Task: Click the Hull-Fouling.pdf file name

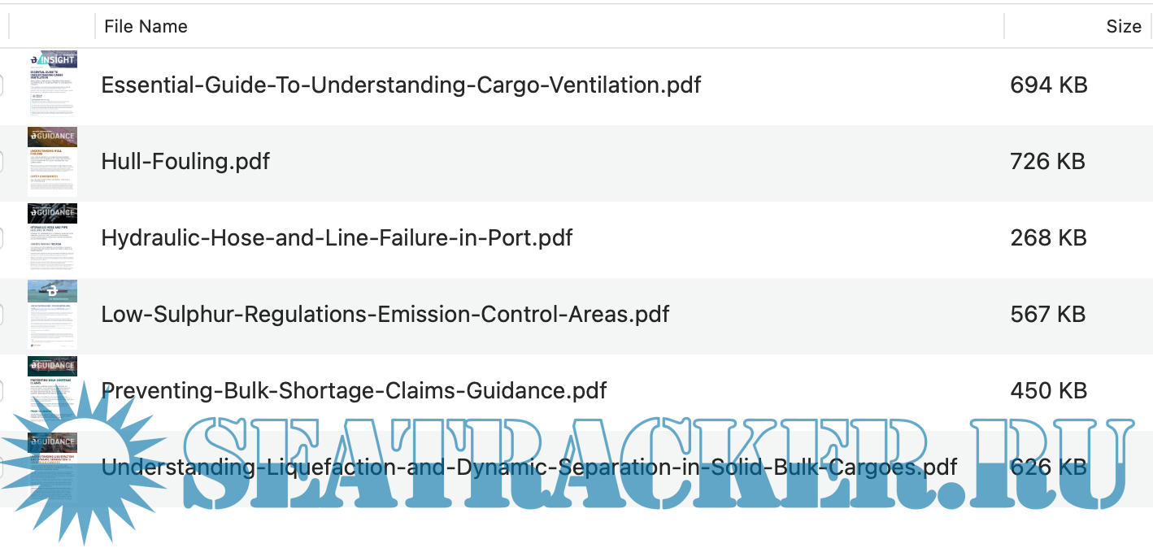Action: tap(185, 161)
